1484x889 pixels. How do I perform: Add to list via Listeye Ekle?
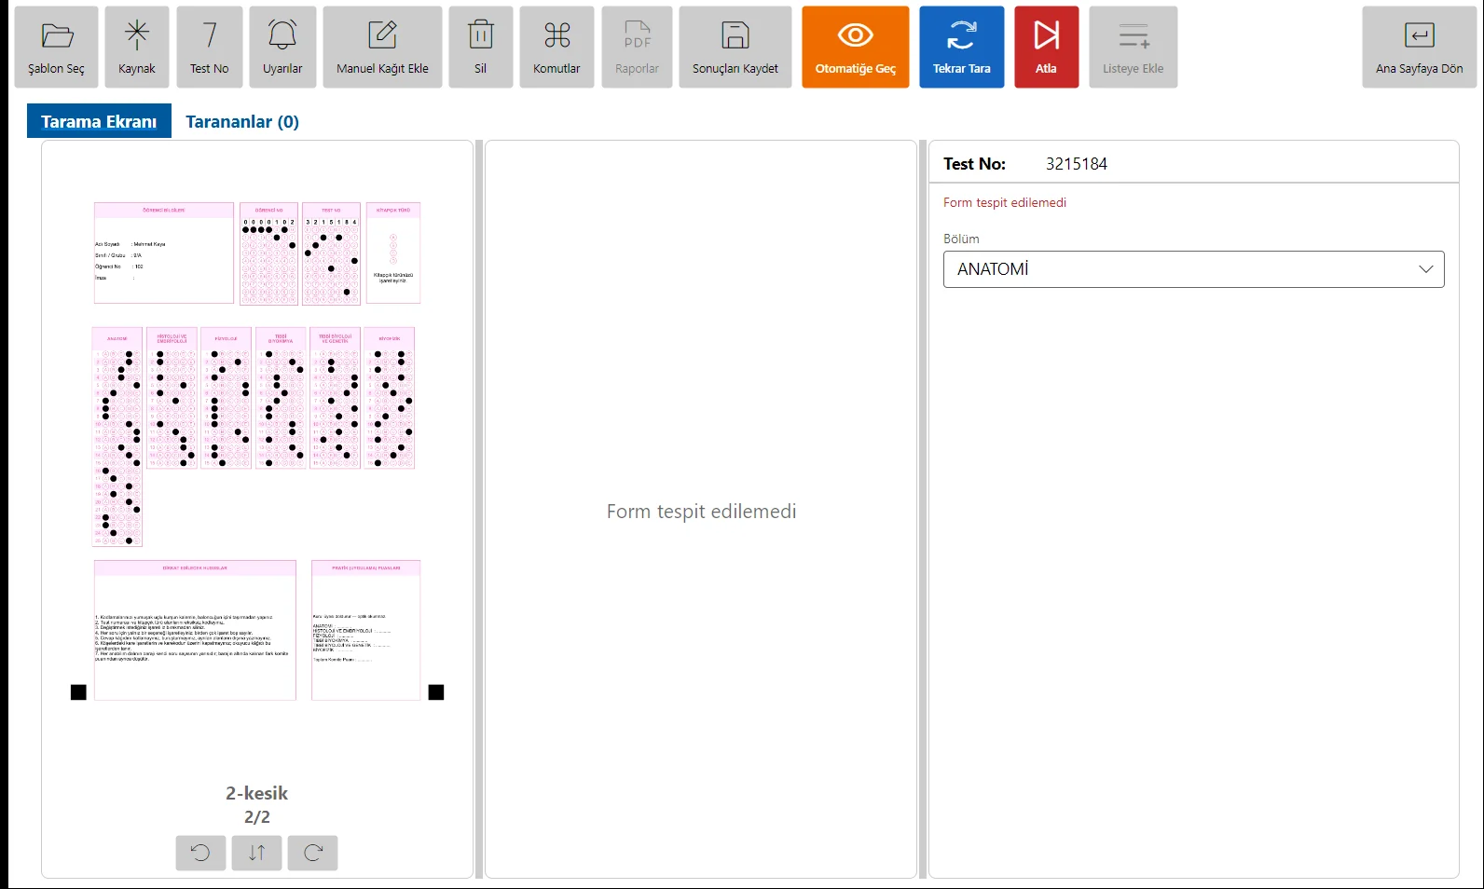1134,48
